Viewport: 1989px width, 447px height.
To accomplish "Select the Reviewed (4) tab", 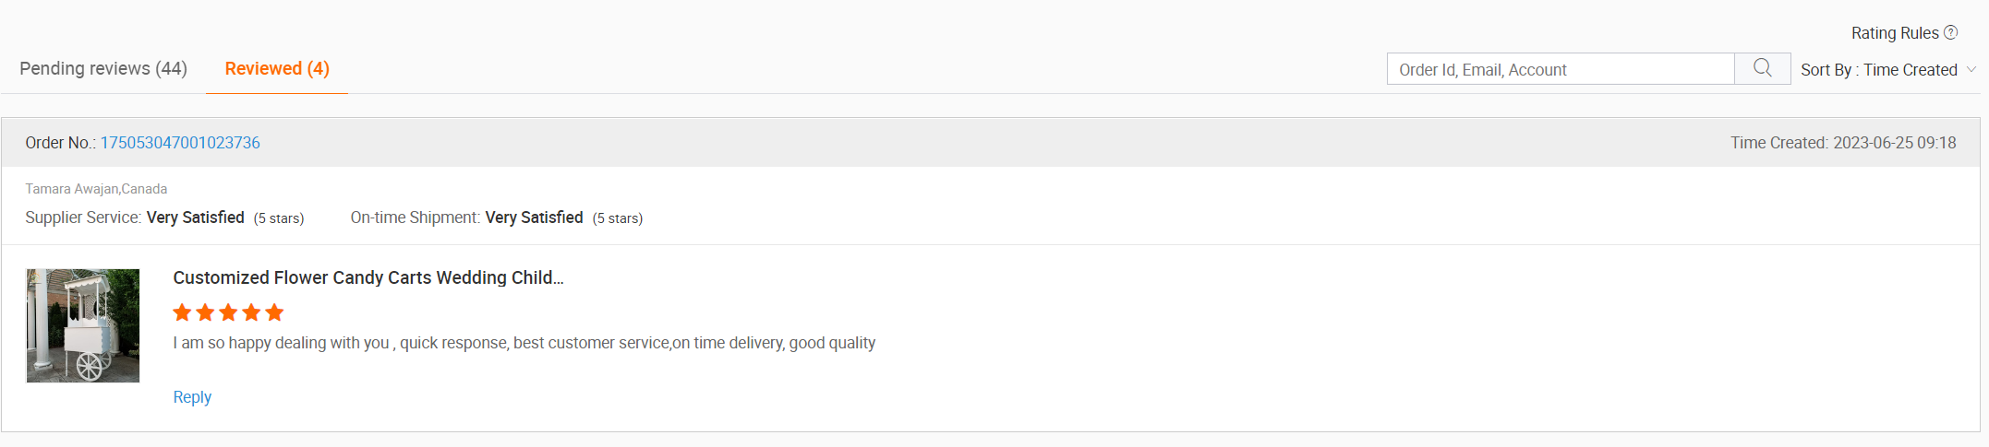I will tap(277, 69).
